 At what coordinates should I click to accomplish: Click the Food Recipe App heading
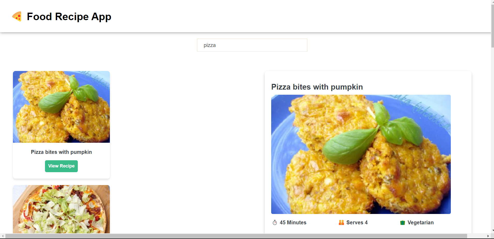click(69, 17)
